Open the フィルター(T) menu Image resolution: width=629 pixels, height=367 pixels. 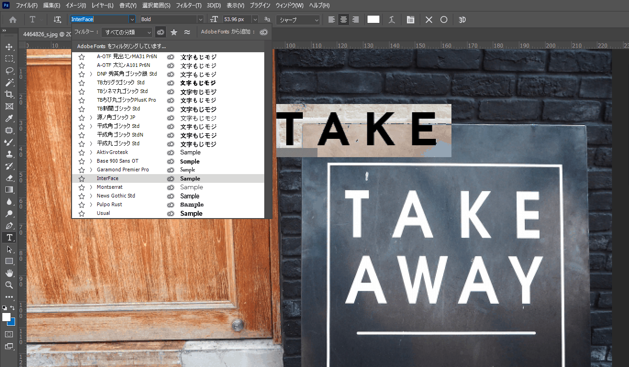[x=189, y=5]
